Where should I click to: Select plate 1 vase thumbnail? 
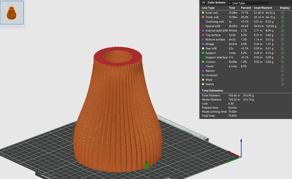point(12,12)
